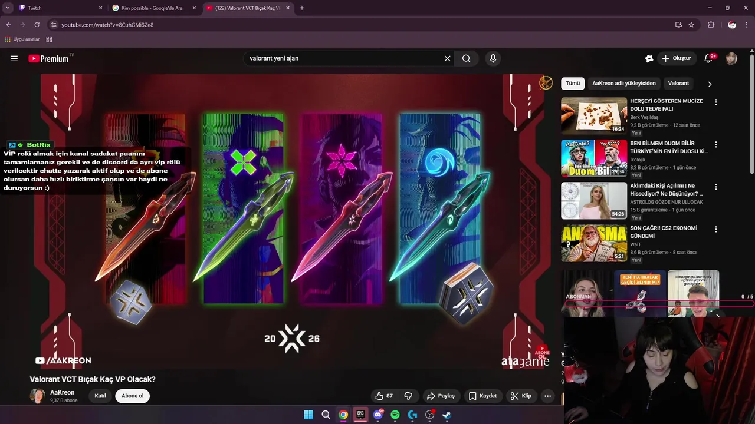Open OBS Studio from the taskbar
755x424 pixels.
pos(429,415)
